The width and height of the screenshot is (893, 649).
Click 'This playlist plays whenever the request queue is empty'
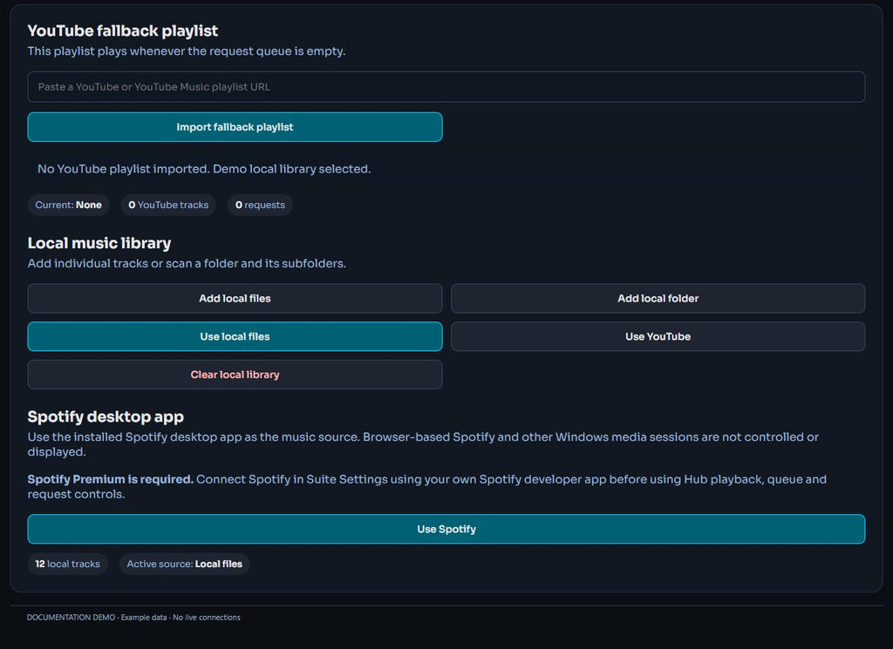tap(187, 51)
